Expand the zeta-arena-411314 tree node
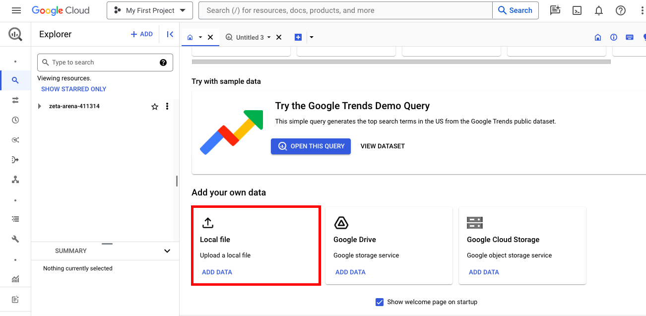646x316 pixels. click(x=40, y=106)
